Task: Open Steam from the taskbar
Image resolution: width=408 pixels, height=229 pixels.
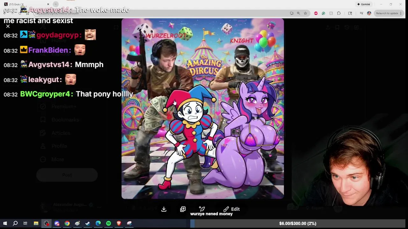Action: 88,223
